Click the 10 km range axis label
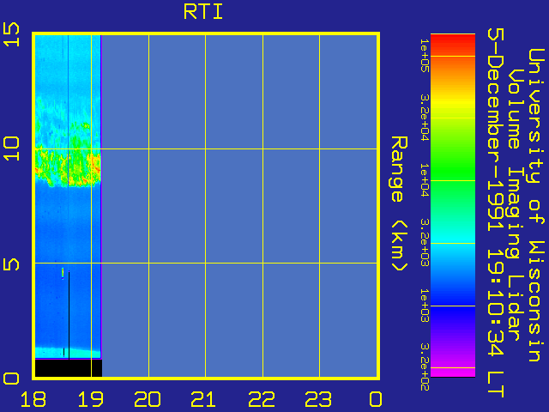Viewport: 549px width, 412px height. pyautogui.click(x=11, y=148)
